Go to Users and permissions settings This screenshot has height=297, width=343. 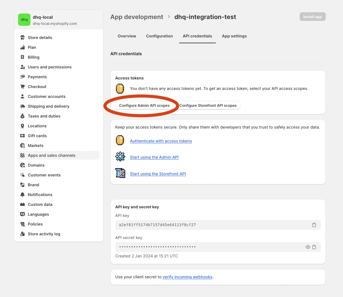point(59,67)
